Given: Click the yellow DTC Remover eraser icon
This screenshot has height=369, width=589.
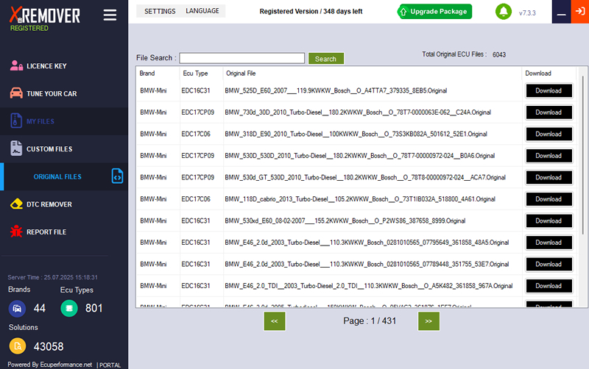Looking at the screenshot, I should (x=16, y=204).
